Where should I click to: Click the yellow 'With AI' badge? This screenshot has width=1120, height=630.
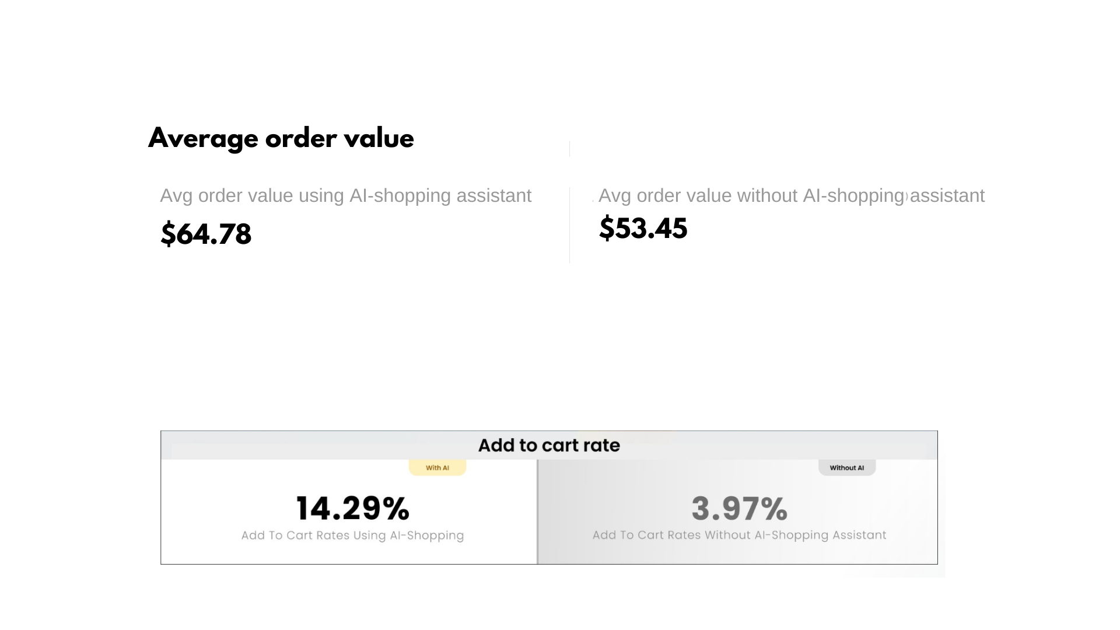(x=437, y=468)
